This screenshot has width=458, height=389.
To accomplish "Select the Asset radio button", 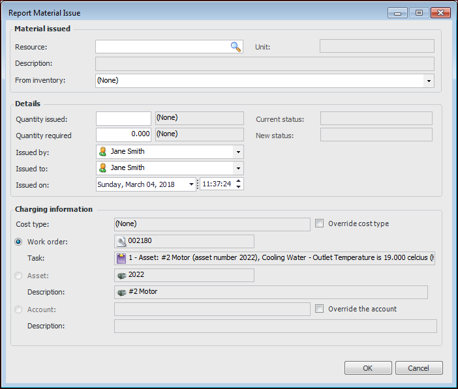I will tap(19, 276).
